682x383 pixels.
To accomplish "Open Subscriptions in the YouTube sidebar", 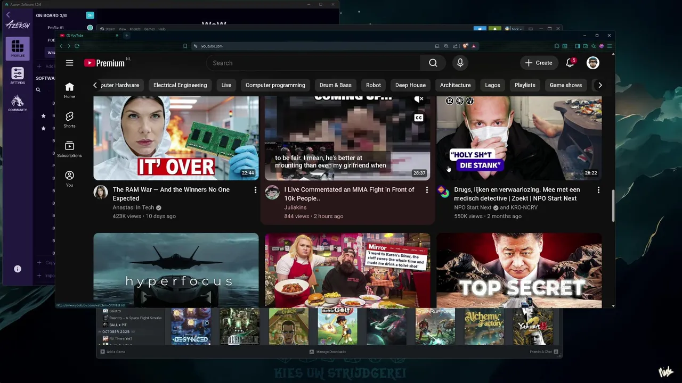I will [x=69, y=149].
